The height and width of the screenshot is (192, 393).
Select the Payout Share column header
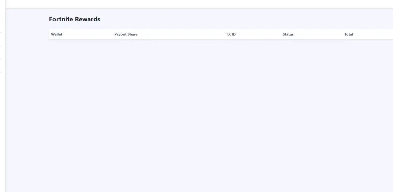(x=126, y=34)
